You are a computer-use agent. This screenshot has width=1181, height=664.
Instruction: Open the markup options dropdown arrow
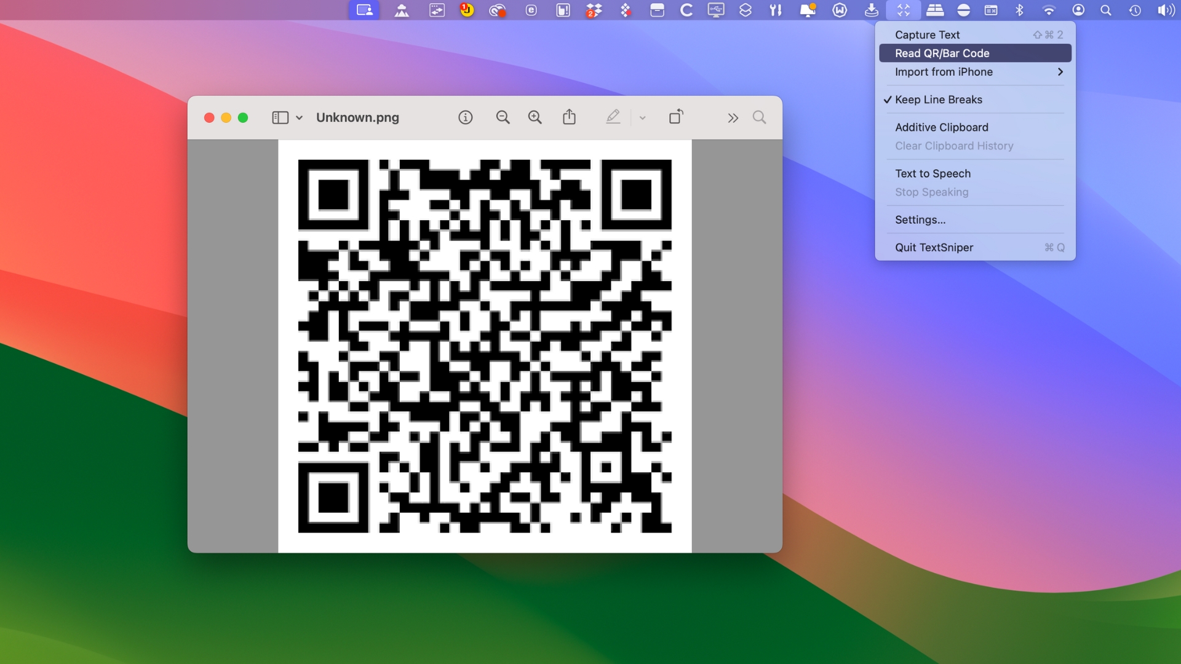[x=643, y=117]
